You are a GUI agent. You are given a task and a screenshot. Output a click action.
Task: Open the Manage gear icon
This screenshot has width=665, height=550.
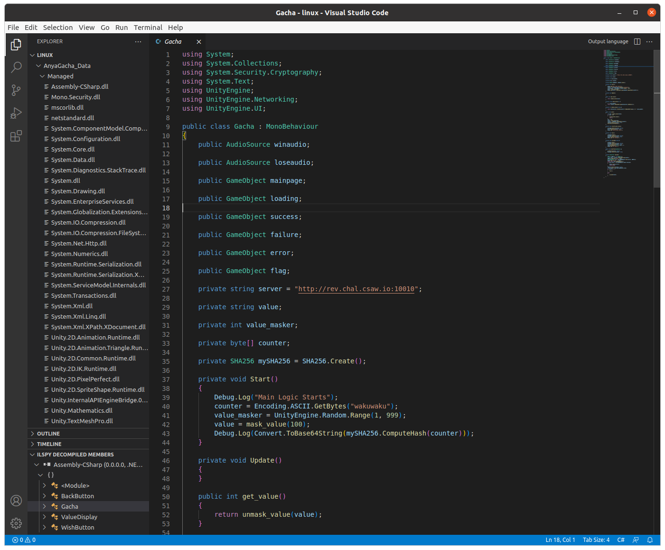pyautogui.click(x=16, y=523)
